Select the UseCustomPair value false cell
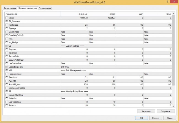This screenshot has height=123, width=179. (74, 63)
